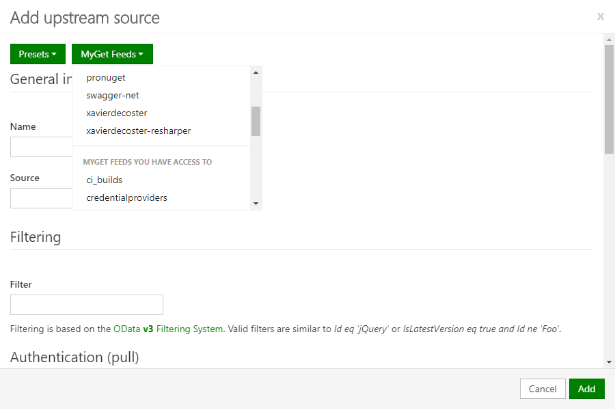Click the dialog scrollbar down arrow
Viewport: 615px width, 410px height.
click(609, 362)
